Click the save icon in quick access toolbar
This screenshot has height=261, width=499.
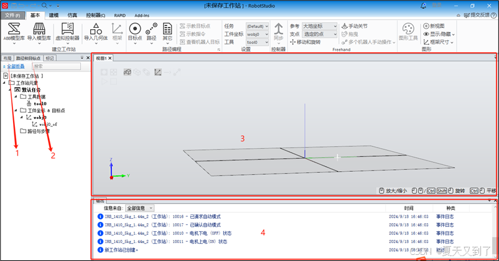(x=14, y=6)
